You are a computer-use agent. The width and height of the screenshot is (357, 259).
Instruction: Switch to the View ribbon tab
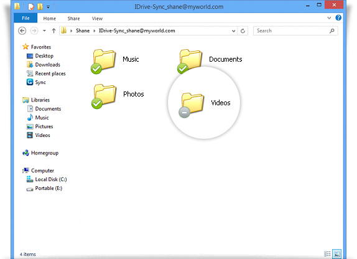point(97,19)
